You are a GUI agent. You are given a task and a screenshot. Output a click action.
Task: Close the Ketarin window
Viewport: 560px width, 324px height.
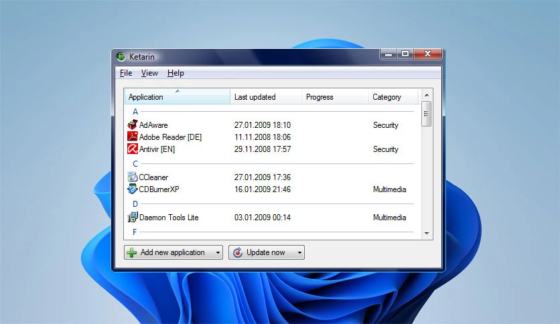coord(427,54)
